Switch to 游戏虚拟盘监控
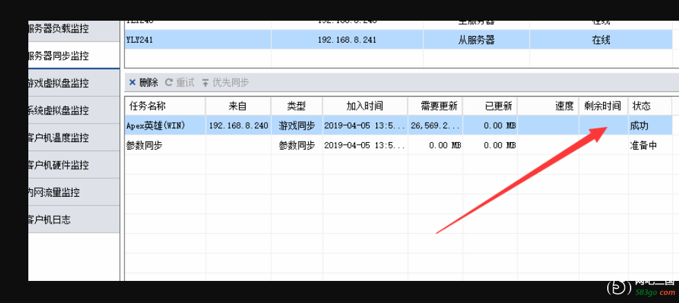 click(x=74, y=83)
